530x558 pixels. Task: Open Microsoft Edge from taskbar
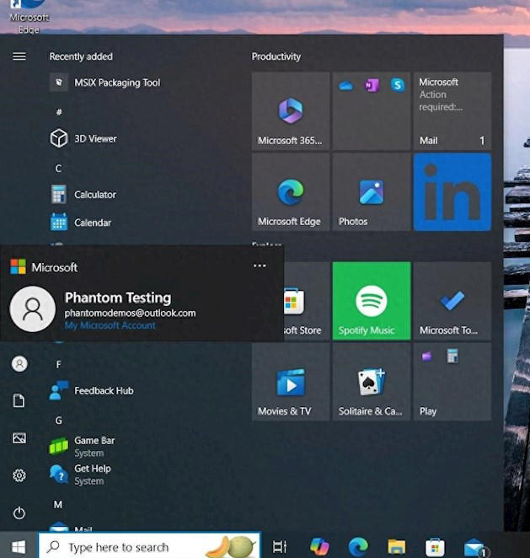click(x=358, y=546)
